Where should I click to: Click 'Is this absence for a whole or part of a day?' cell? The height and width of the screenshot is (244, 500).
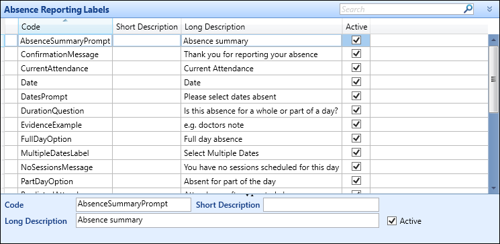(x=262, y=110)
